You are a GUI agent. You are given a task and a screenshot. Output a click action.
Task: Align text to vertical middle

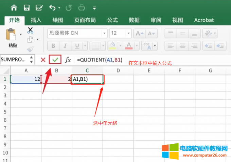182,34
